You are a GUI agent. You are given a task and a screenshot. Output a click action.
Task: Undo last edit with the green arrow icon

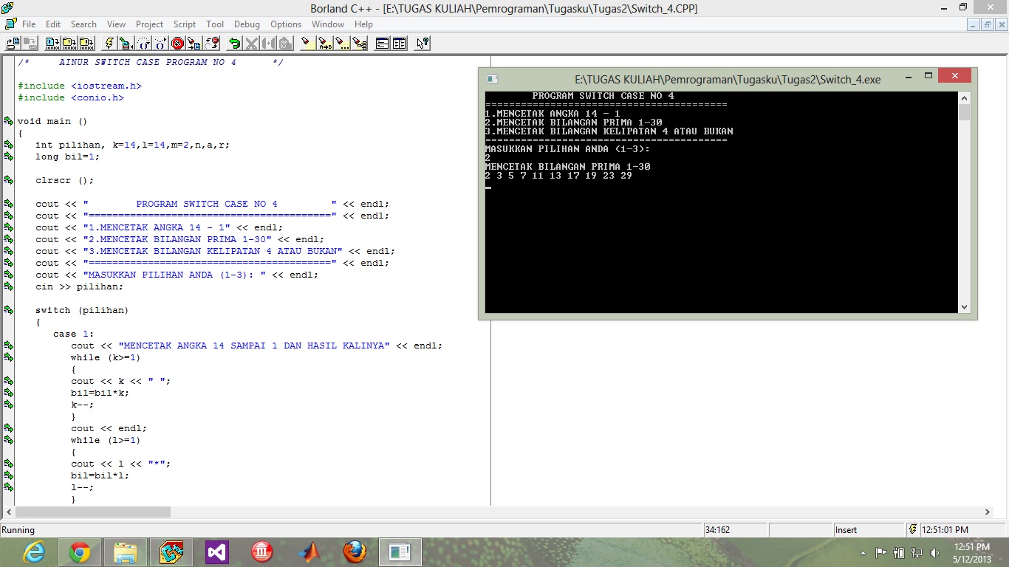[x=234, y=43]
